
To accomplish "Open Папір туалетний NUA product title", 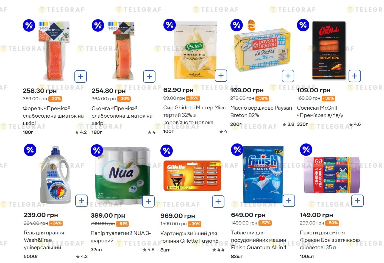I will tap(121, 237).
